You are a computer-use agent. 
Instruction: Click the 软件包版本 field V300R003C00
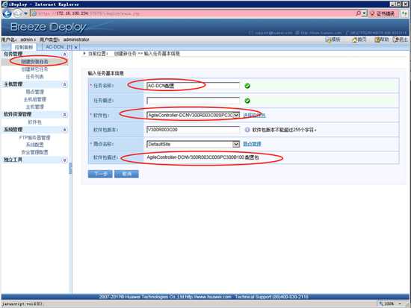(194, 130)
